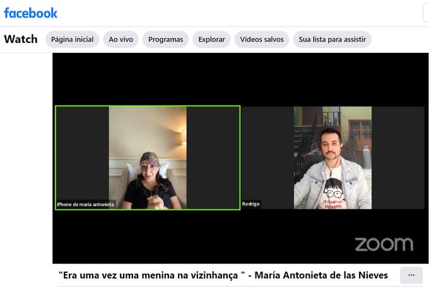Click the Facebook logo

point(31,13)
